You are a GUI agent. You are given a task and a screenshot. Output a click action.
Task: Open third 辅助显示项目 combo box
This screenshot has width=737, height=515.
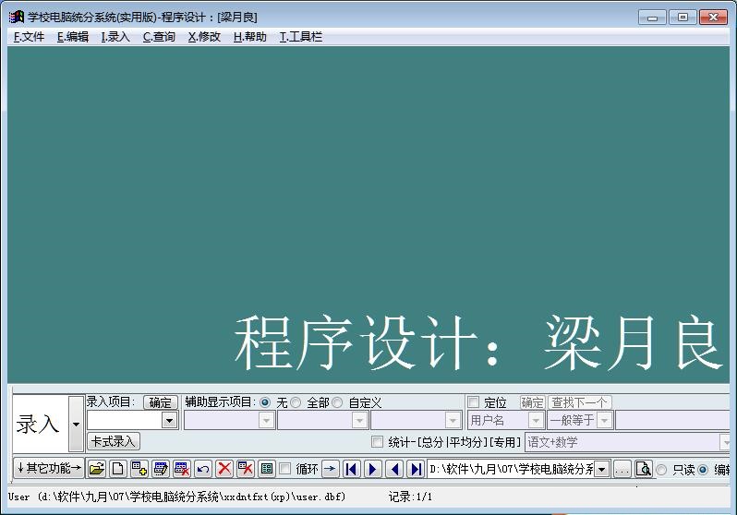click(x=453, y=420)
